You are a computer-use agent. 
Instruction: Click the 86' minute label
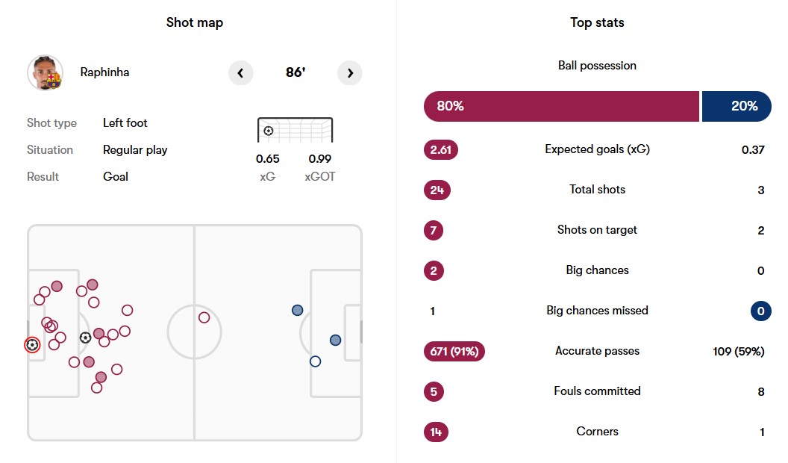point(295,73)
